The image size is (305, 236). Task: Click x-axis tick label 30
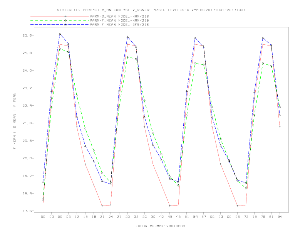click(x=127, y=217)
